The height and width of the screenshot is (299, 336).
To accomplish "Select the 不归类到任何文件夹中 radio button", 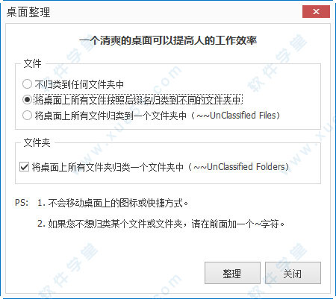I will 27,84.
